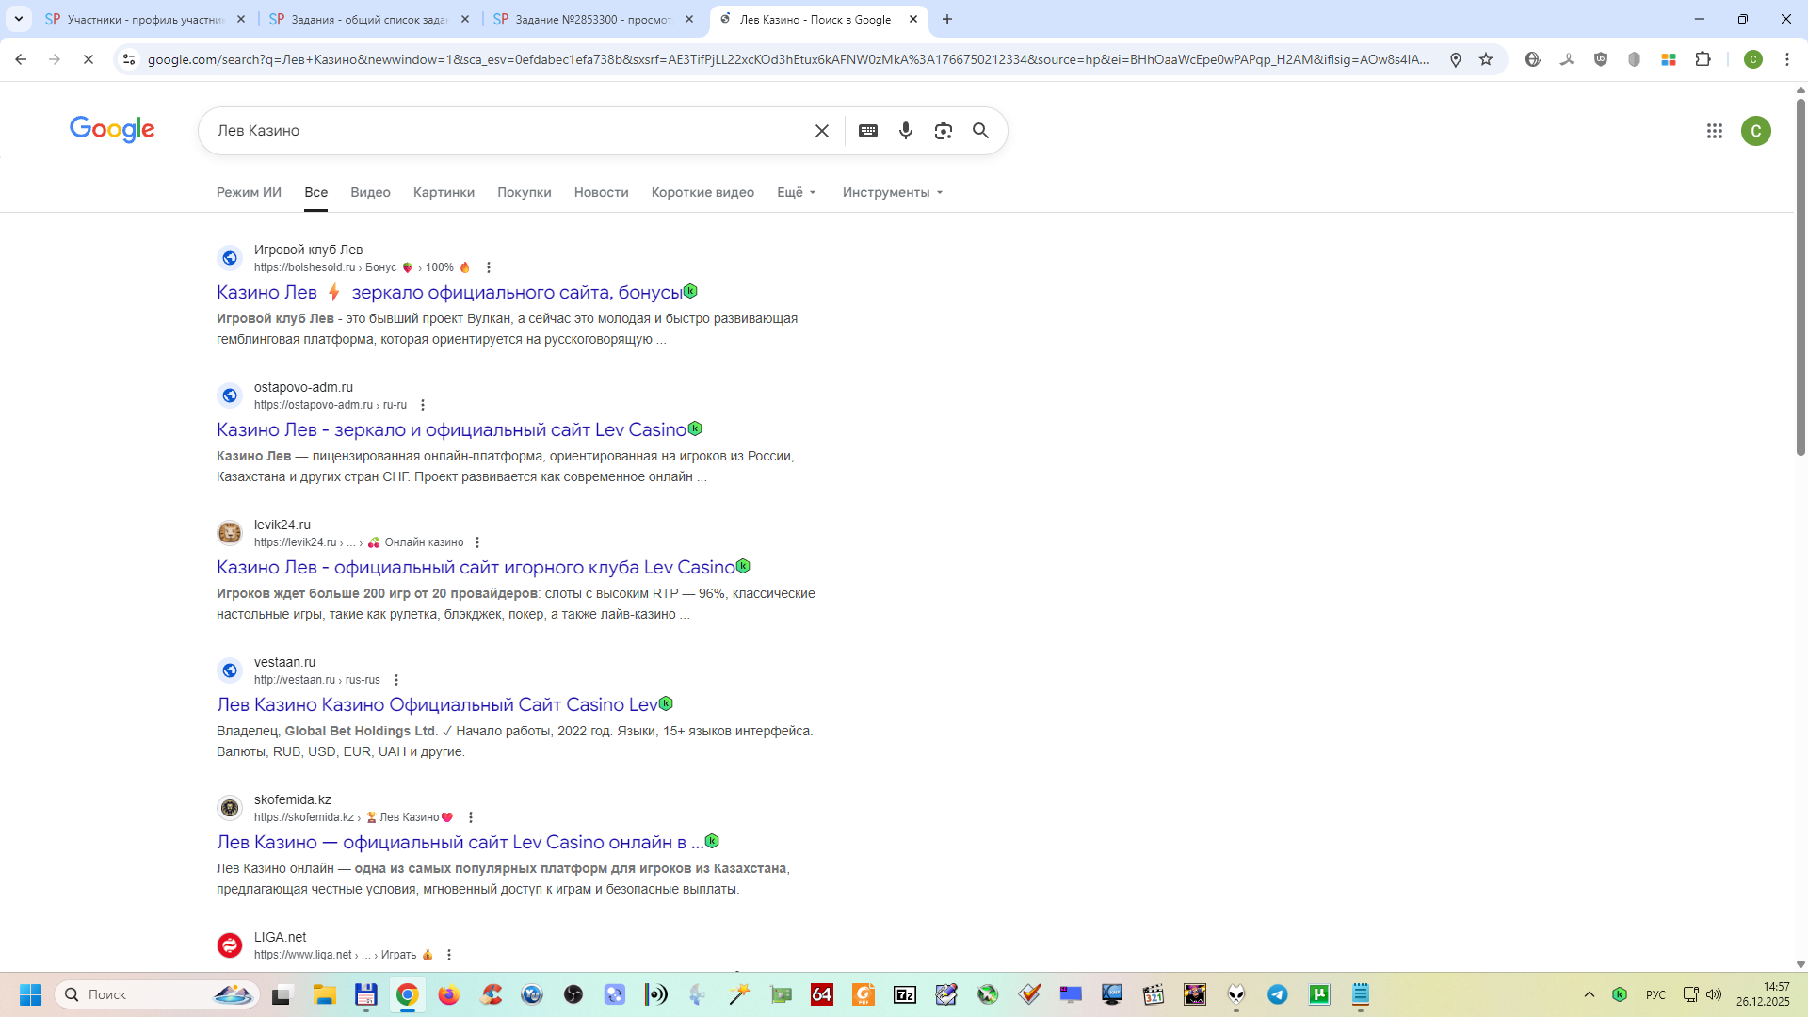
Task: Click in the Google search input field
Action: tap(508, 131)
